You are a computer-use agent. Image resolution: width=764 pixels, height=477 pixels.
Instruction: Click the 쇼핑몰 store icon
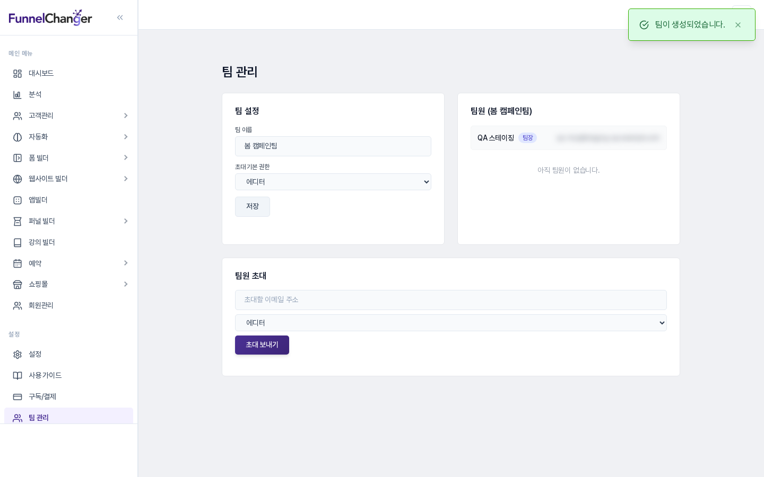[18, 285]
